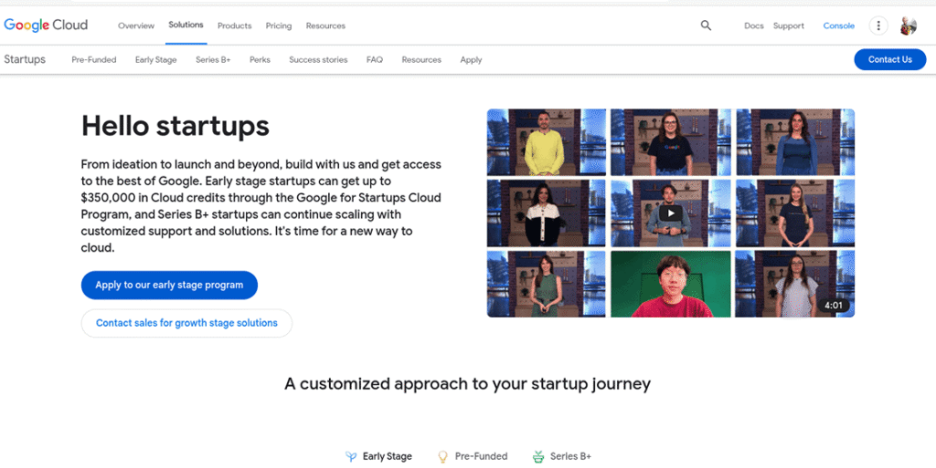936x468 pixels.
Task: Click Contact sales for growth stage solutions
Action: [186, 323]
